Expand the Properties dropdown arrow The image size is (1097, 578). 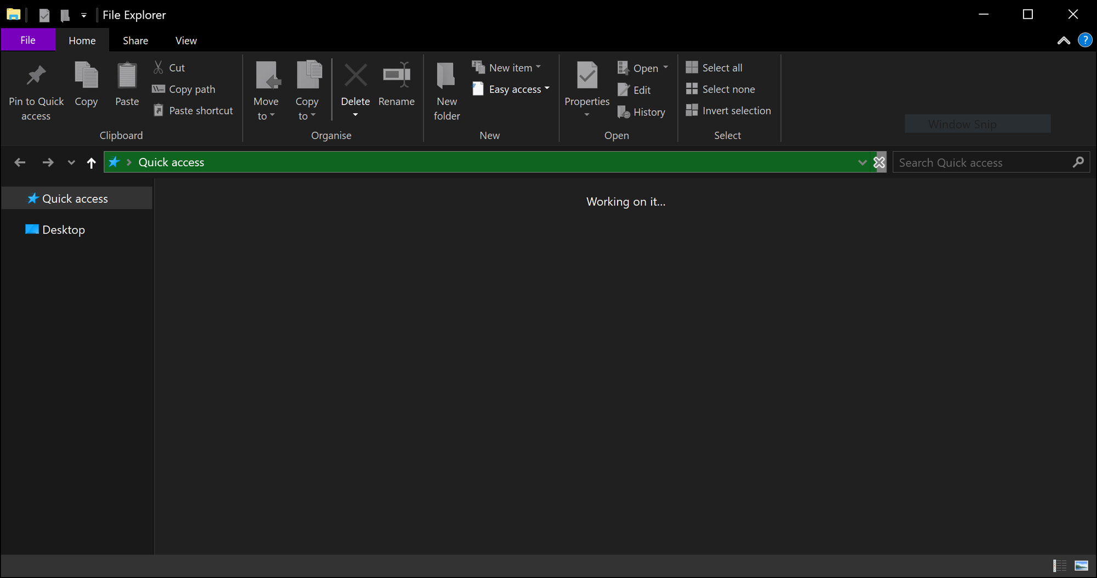click(587, 115)
